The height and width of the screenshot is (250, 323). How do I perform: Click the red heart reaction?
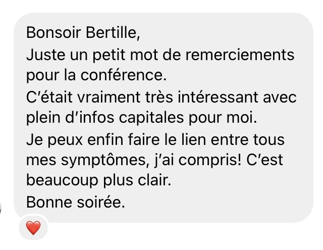pos(33,228)
